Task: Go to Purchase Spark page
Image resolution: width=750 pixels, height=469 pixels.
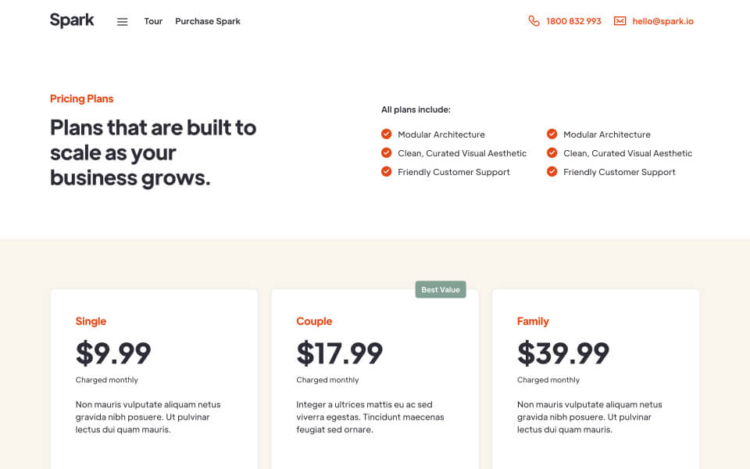Action: click(x=208, y=21)
